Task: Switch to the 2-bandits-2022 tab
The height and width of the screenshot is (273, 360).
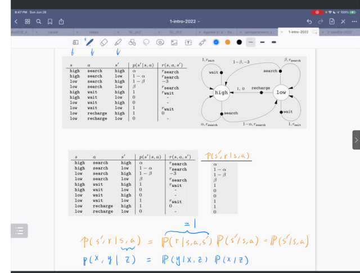Action: tap(340, 33)
